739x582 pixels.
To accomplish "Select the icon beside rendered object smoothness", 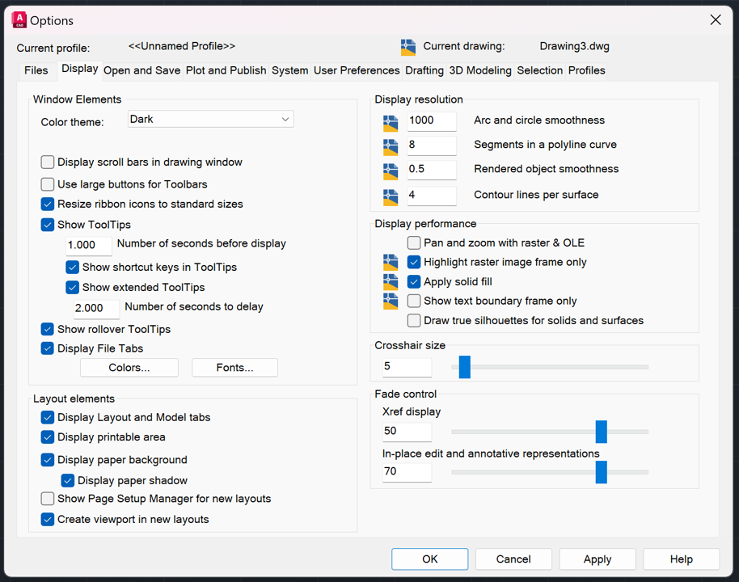I will tap(390, 169).
